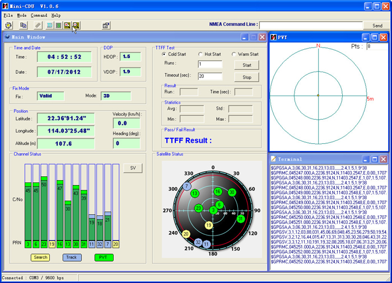Screen dimensions: 392x283
Task: Click the first toolbar connect icon
Action: point(8,25)
